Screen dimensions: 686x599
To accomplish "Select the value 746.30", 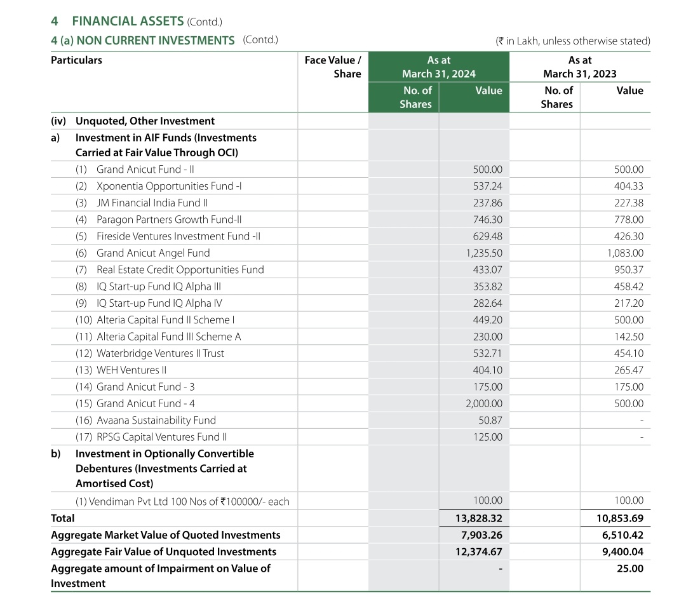I will 487,219.
